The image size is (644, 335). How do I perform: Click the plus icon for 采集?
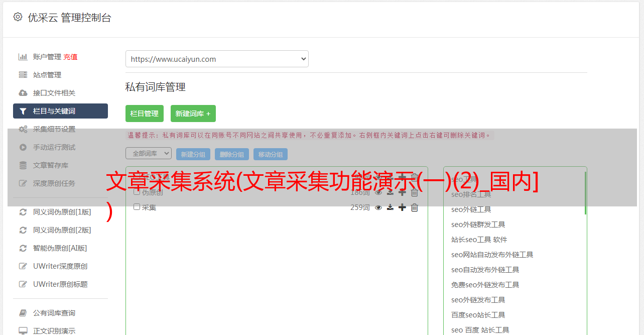tap(402, 207)
